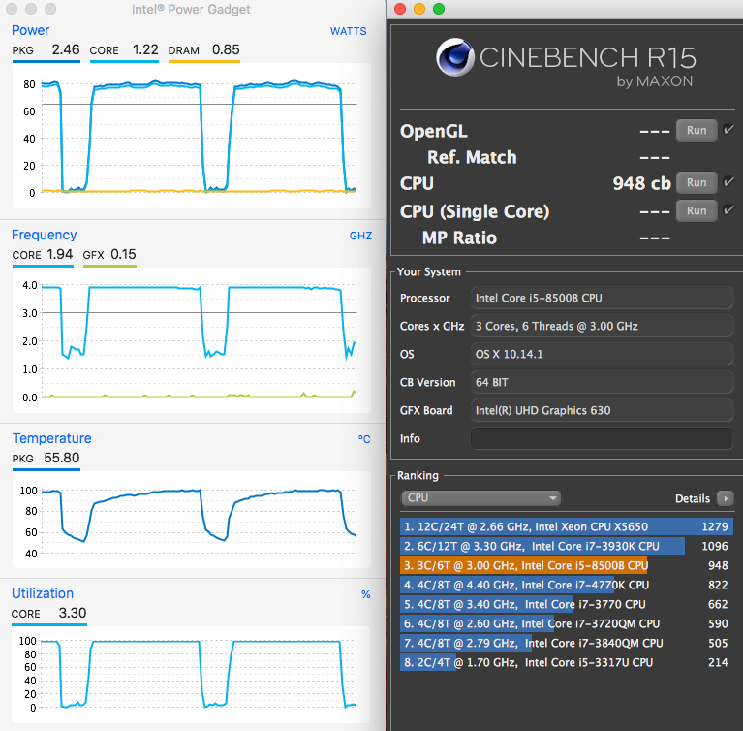
Task: Click the Utilization graph in Power Gadget
Action: click(x=192, y=675)
